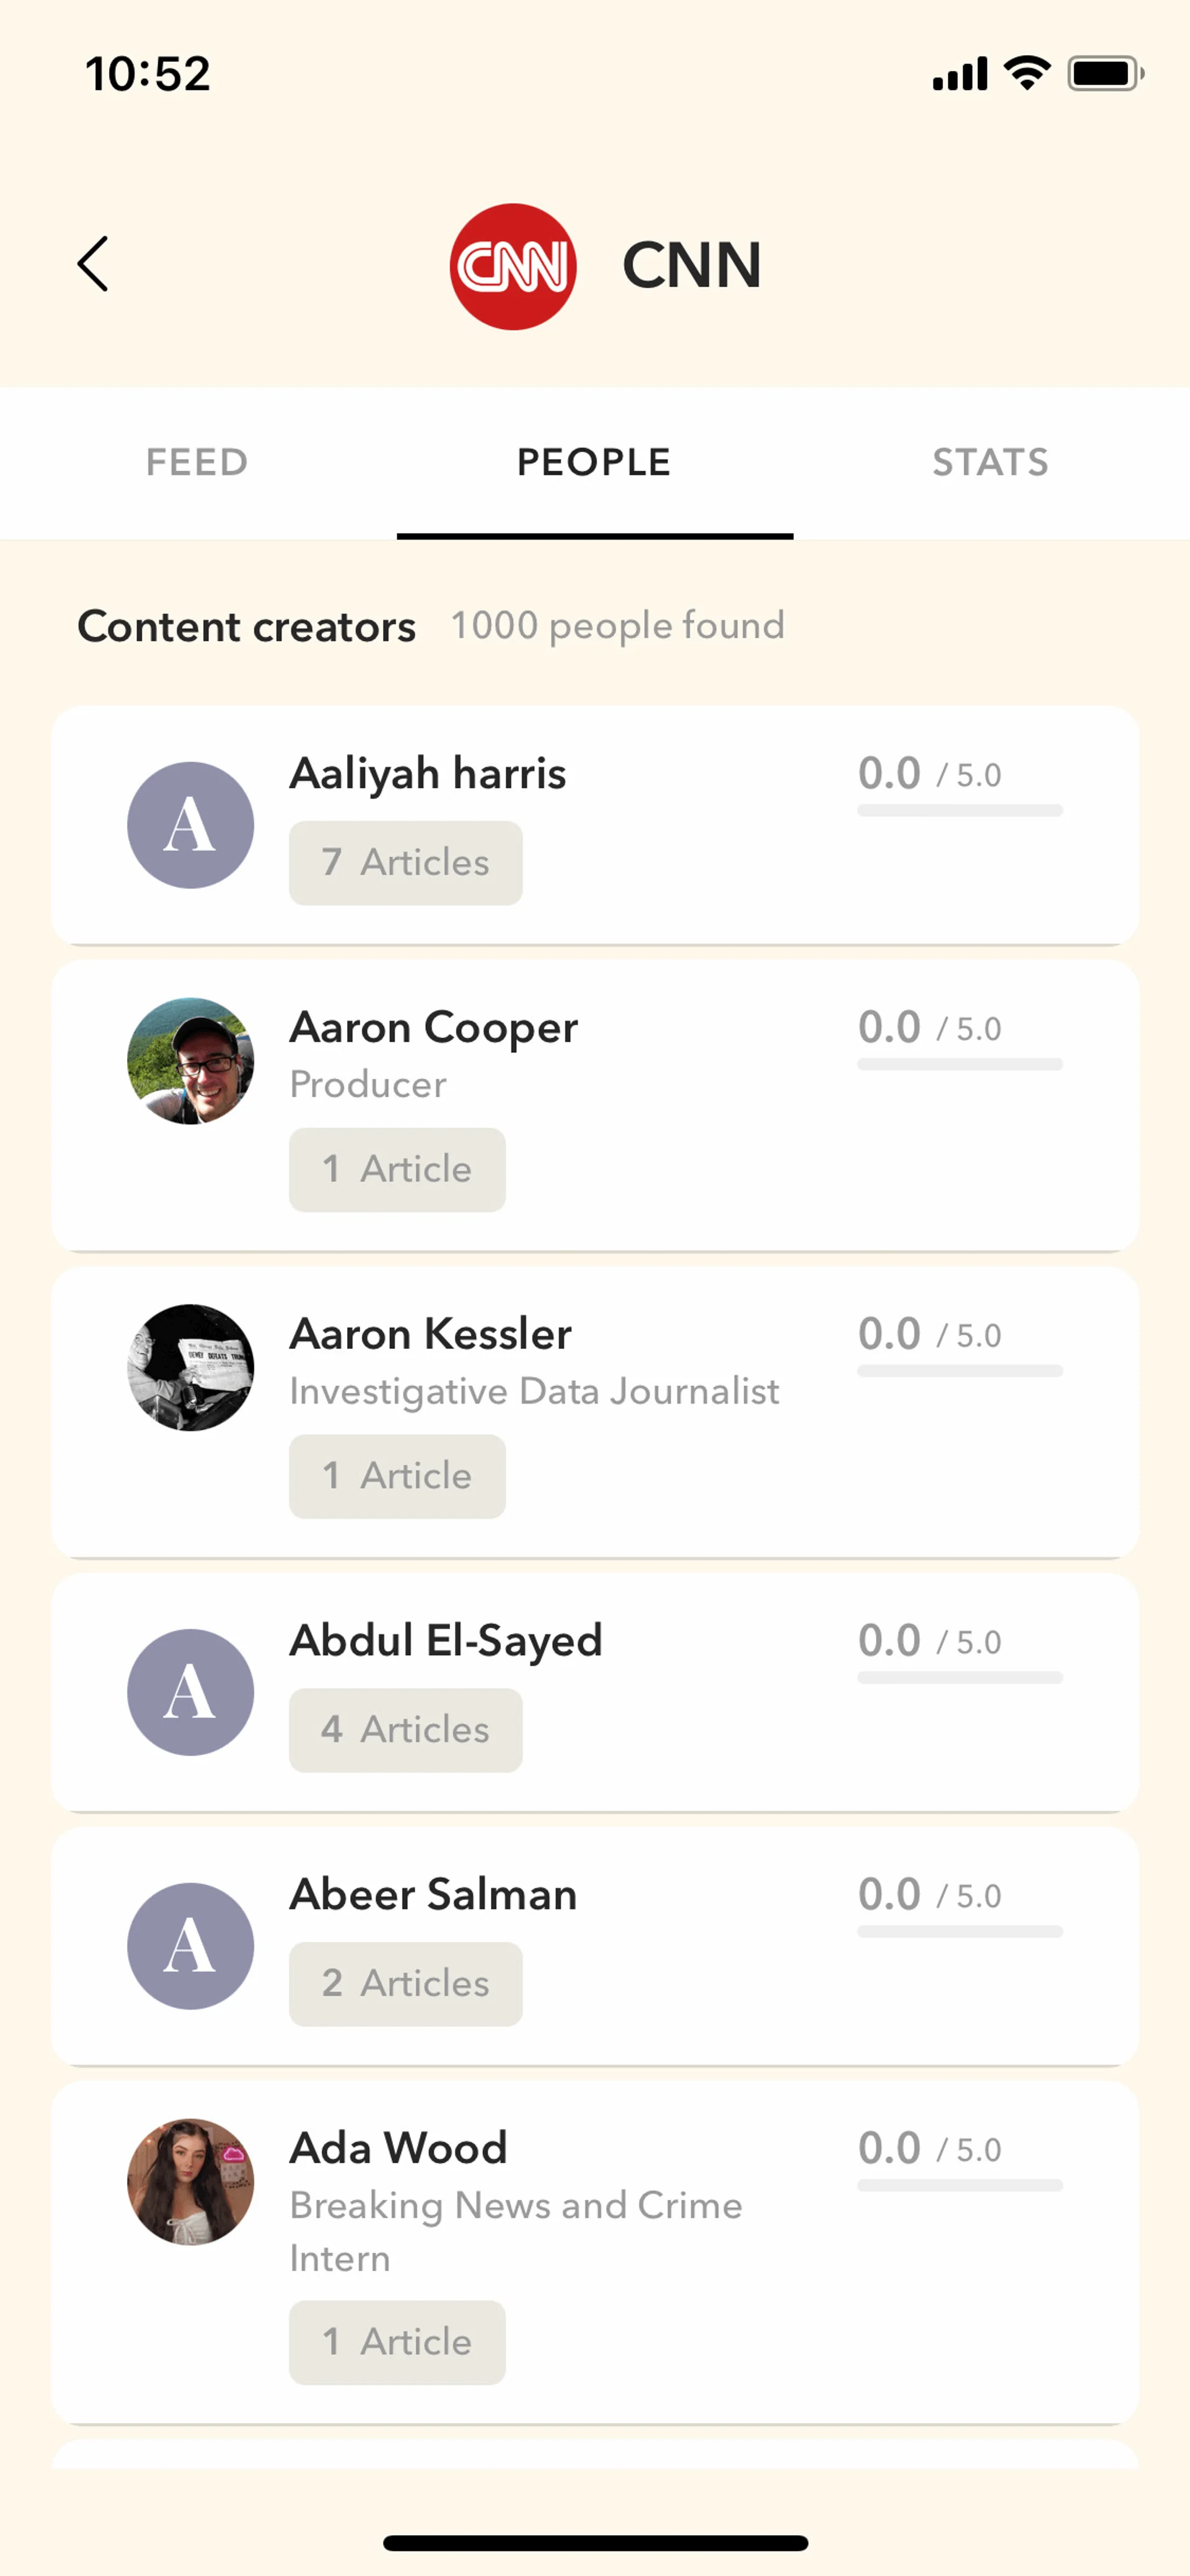Tap Abdul El-Sayed's letter avatar

(190, 1692)
